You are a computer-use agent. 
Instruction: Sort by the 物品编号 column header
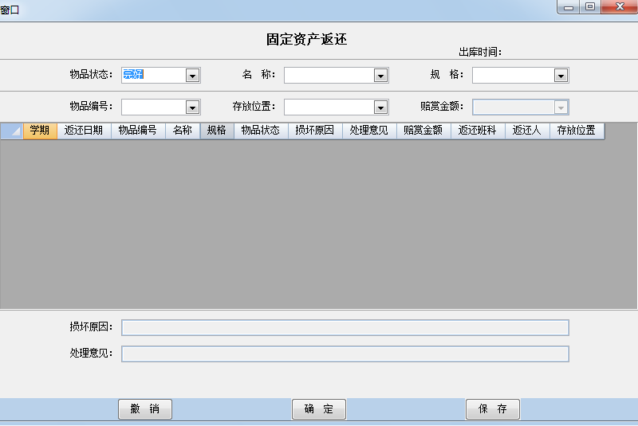[138, 131]
